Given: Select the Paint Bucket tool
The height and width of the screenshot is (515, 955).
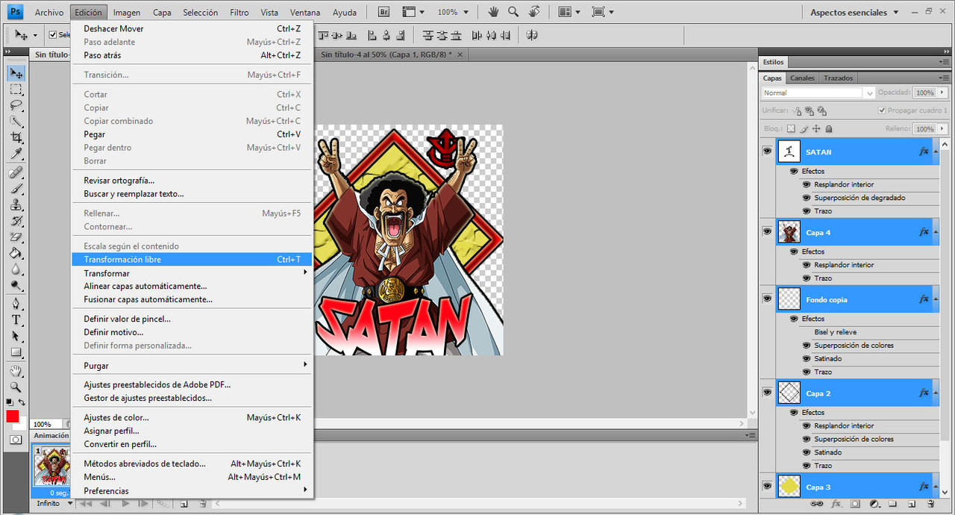Looking at the screenshot, I should 16,253.
